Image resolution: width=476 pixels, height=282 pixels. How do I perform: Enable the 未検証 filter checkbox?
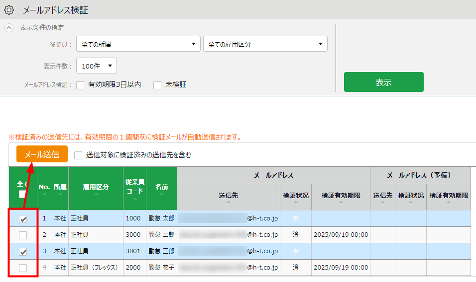157,85
